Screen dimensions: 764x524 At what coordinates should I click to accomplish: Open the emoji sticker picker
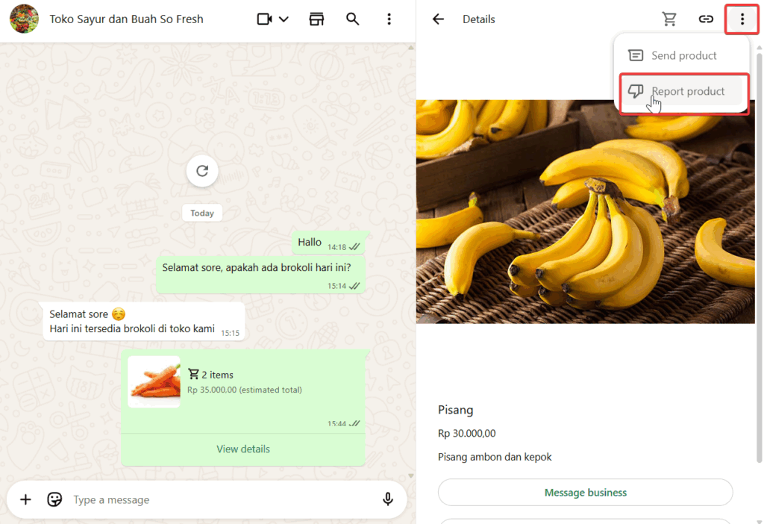(x=54, y=499)
